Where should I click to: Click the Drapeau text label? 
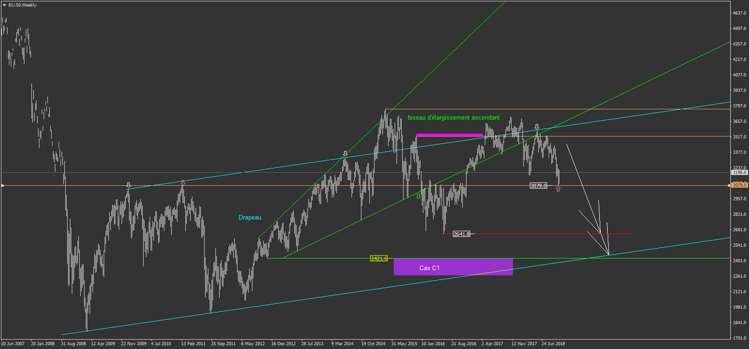point(250,217)
